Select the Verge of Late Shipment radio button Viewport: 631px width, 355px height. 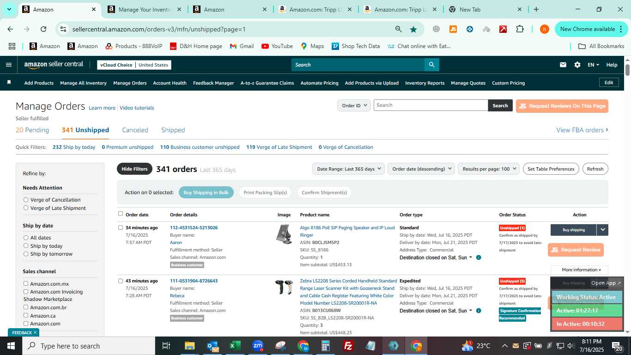point(26,208)
